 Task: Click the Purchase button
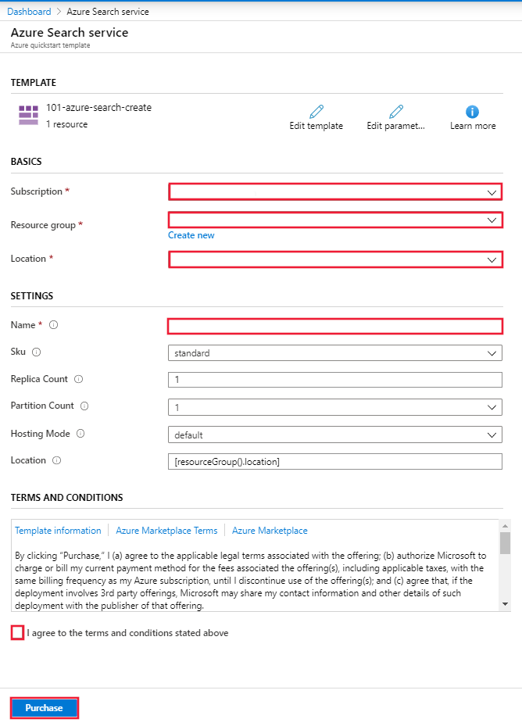point(44,708)
